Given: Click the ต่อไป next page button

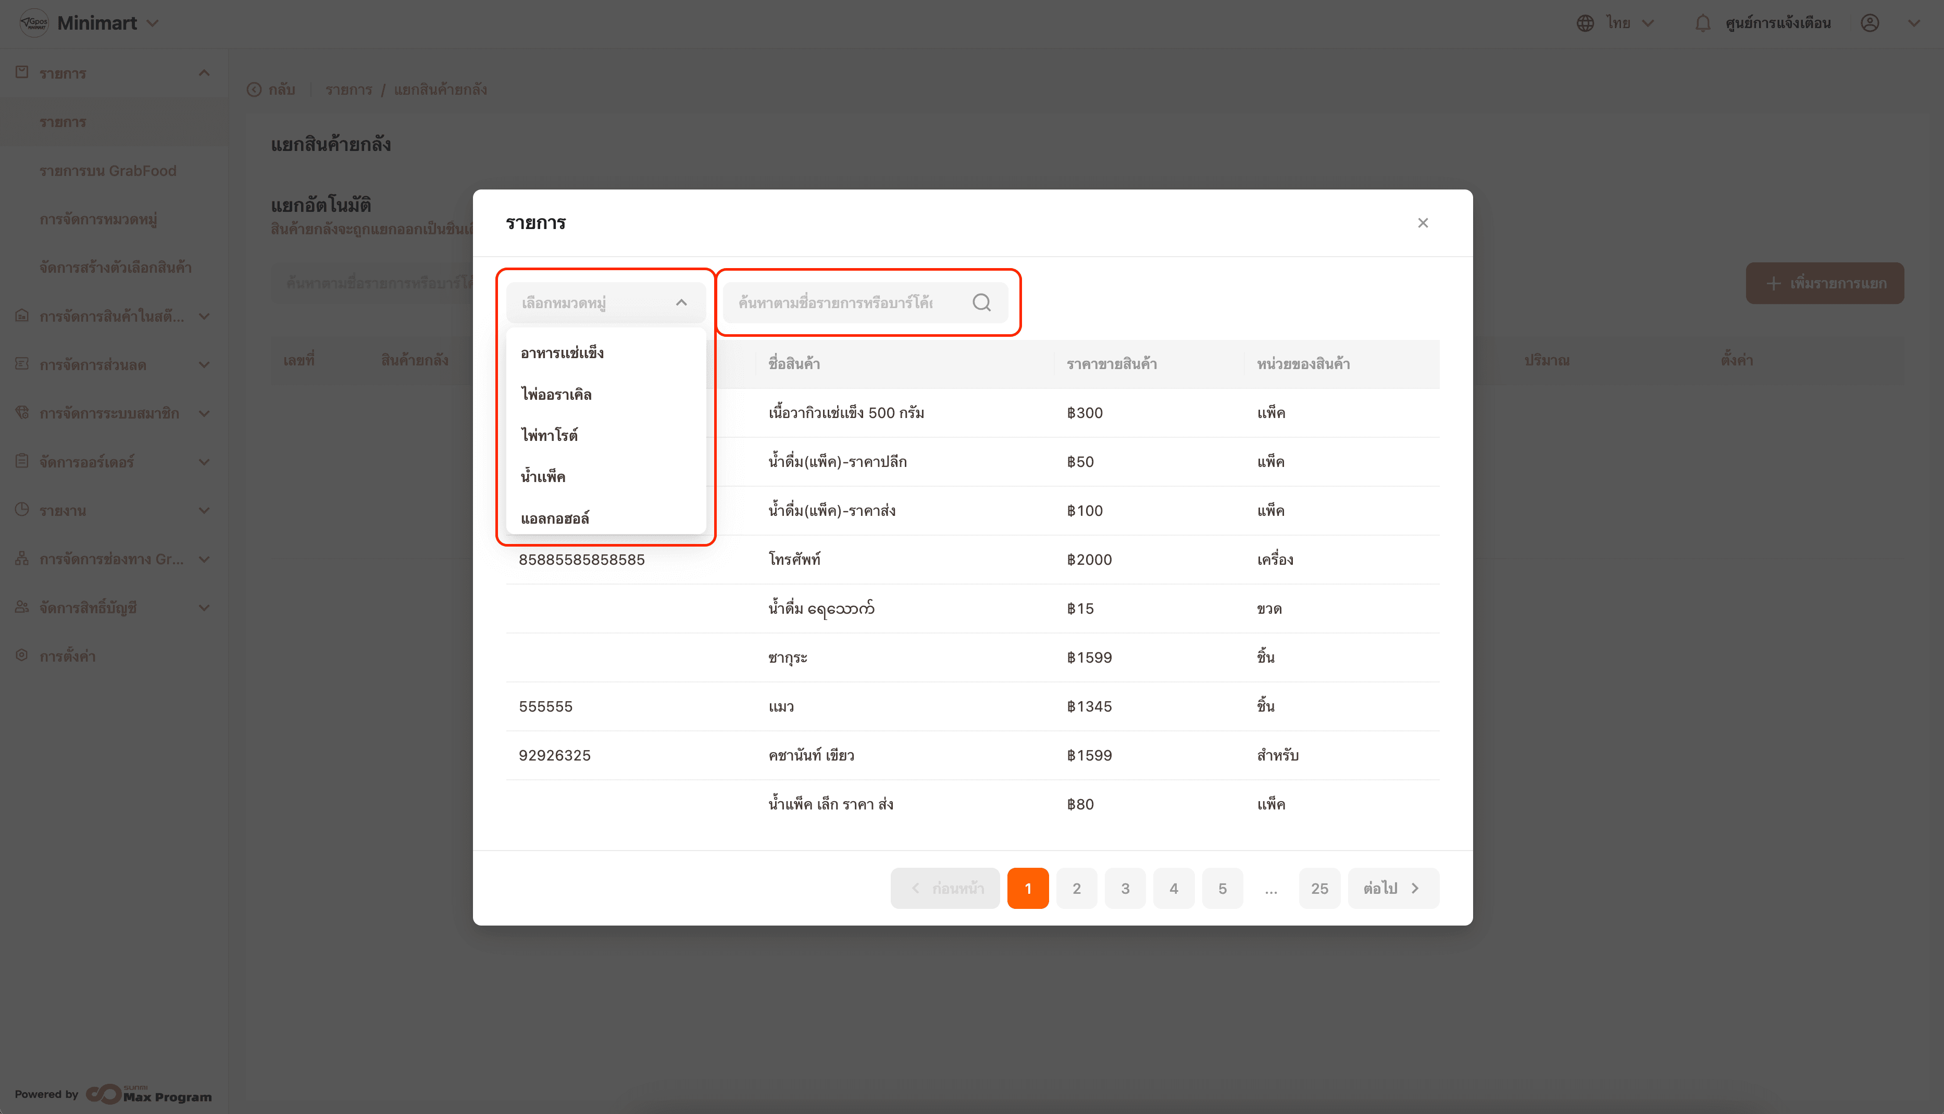Looking at the screenshot, I should click(1392, 888).
